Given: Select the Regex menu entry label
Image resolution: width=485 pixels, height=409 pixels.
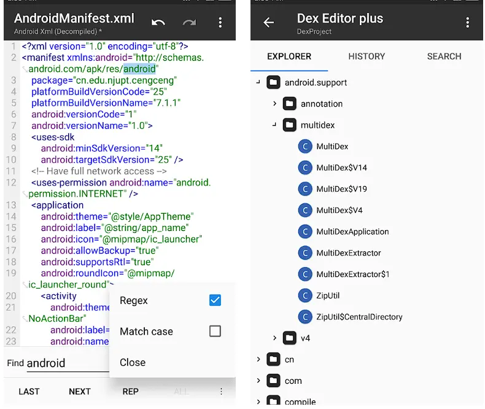Looking at the screenshot, I should 134,300.
